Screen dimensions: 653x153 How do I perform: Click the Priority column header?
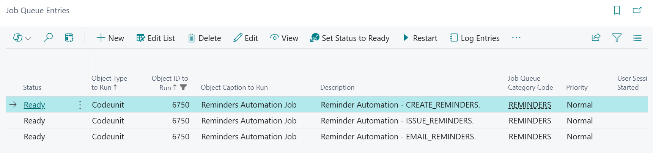click(x=577, y=87)
